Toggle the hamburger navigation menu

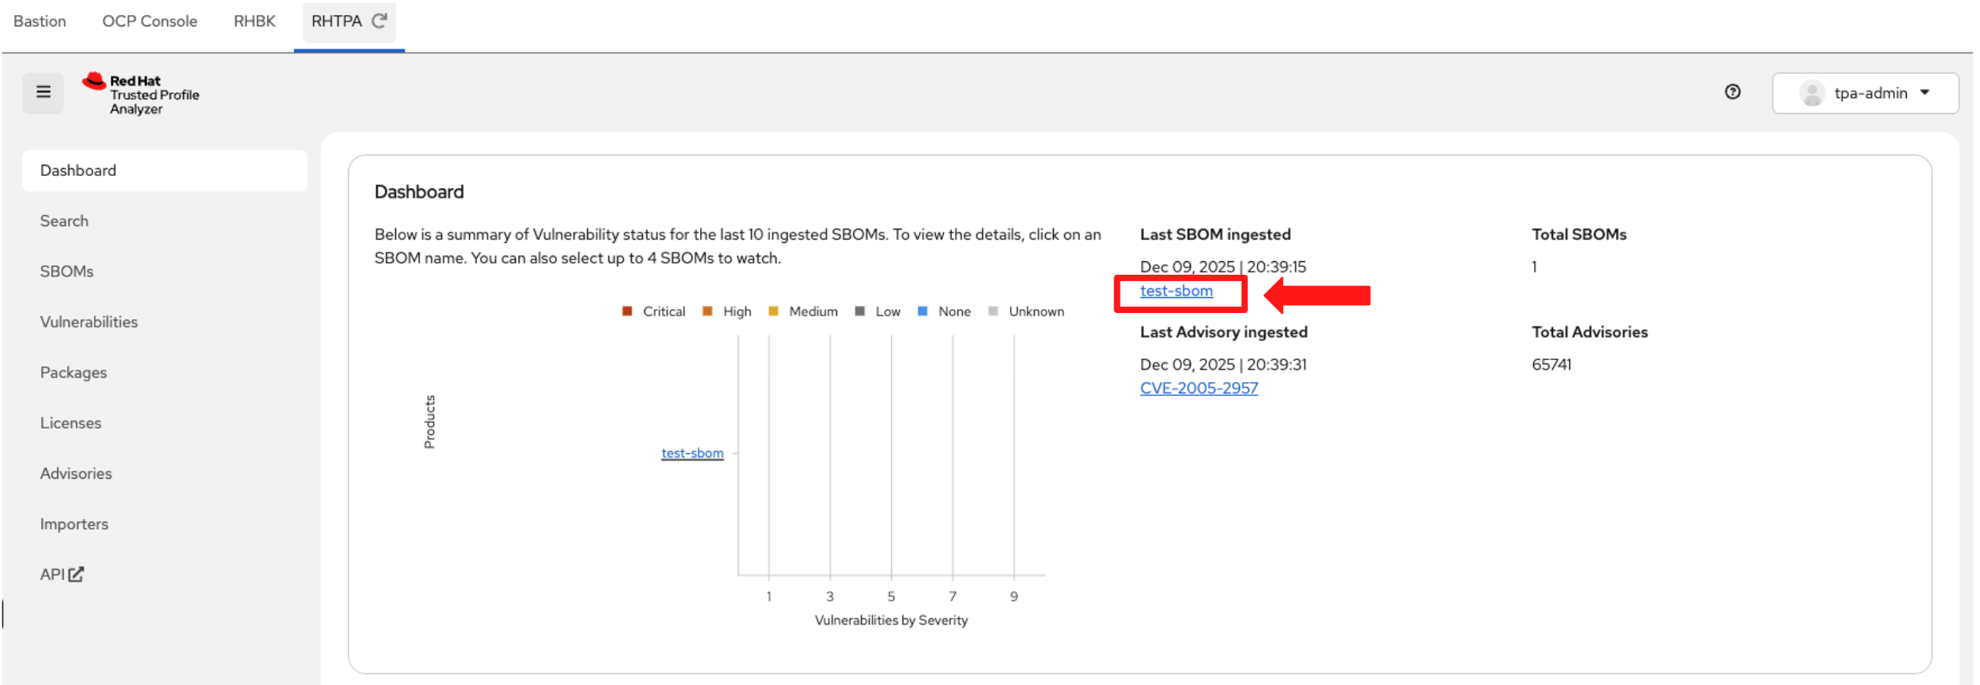click(43, 92)
